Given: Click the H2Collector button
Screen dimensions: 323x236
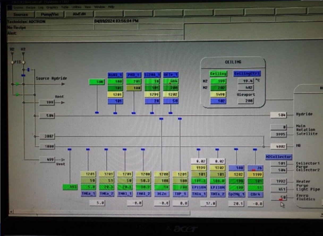Looking at the screenshot, I should pyautogui.click(x=279, y=157).
